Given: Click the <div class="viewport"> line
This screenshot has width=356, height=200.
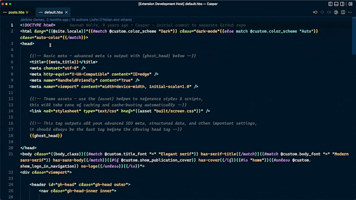Looking at the screenshot, I should coord(46,172).
